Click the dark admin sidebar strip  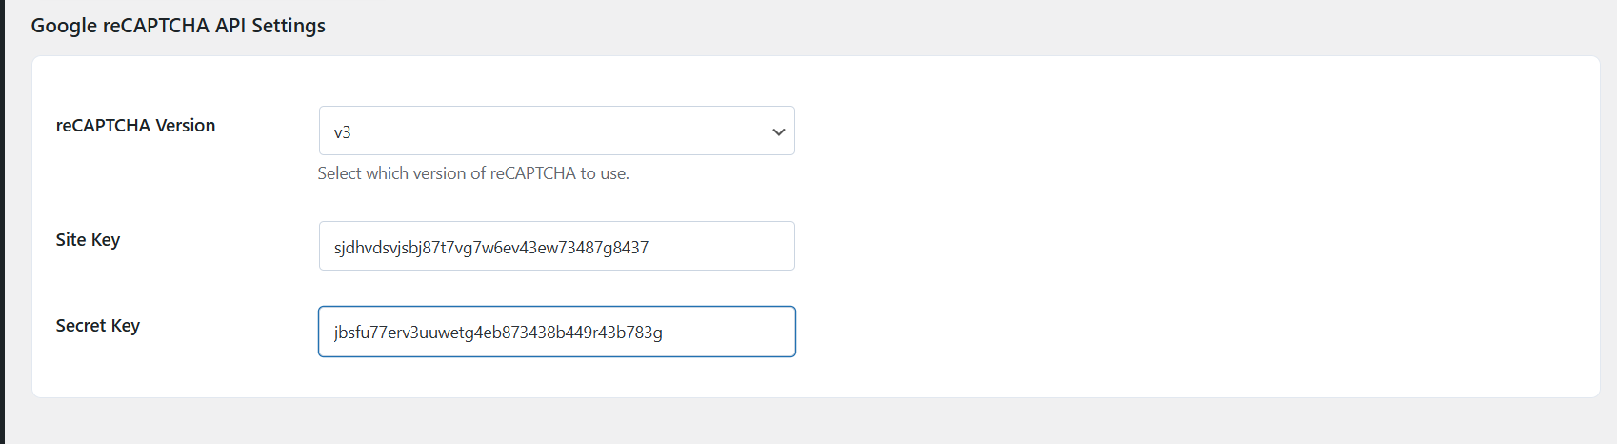2,222
